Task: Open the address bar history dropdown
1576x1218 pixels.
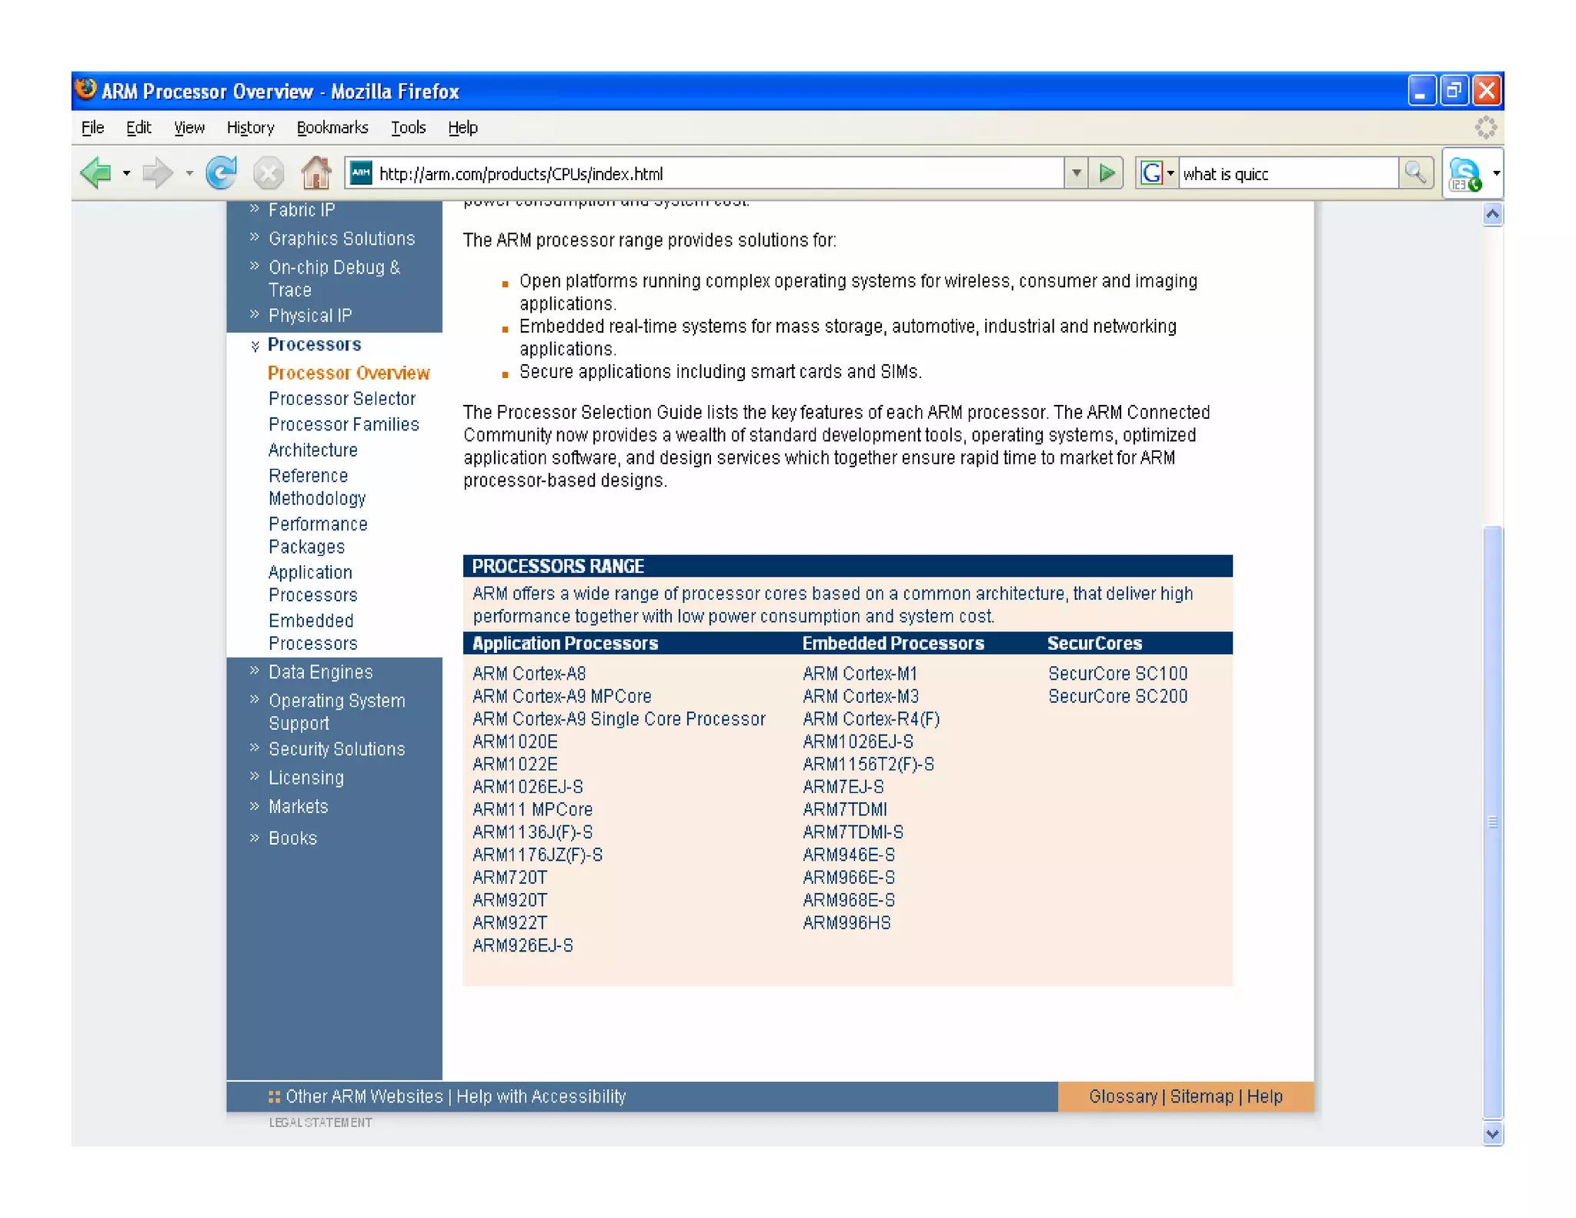Action: point(1076,173)
